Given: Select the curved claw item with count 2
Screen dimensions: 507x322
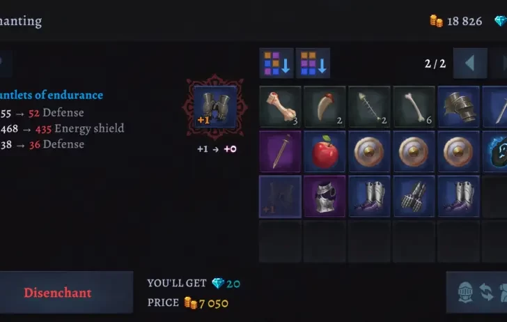Looking at the screenshot, I should pyautogui.click(x=325, y=107).
